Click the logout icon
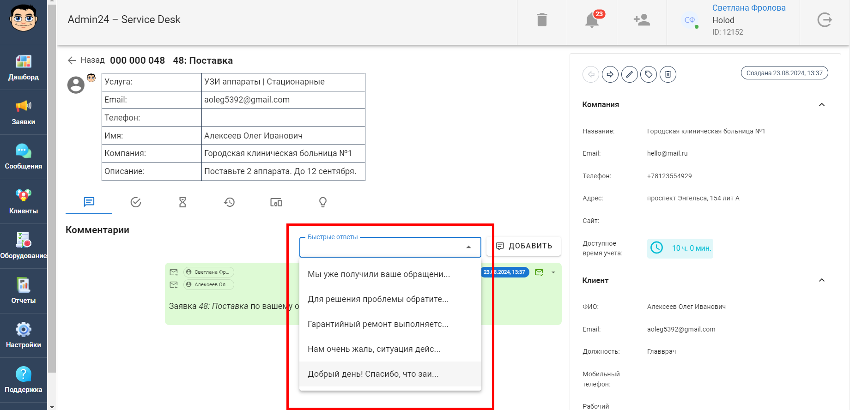 point(825,20)
